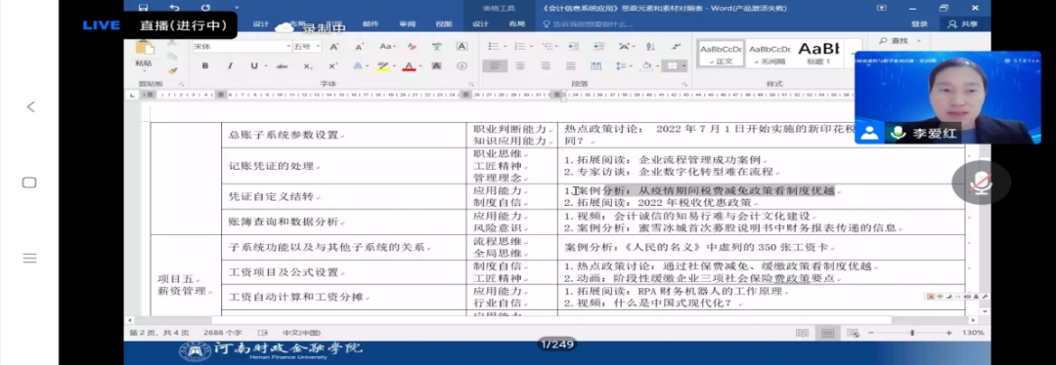Image resolution: width=1056 pixels, height=365 pixels.
Task: Open underline style dropdown arrow
Action: pyautogui.click(x=265, y=65)
